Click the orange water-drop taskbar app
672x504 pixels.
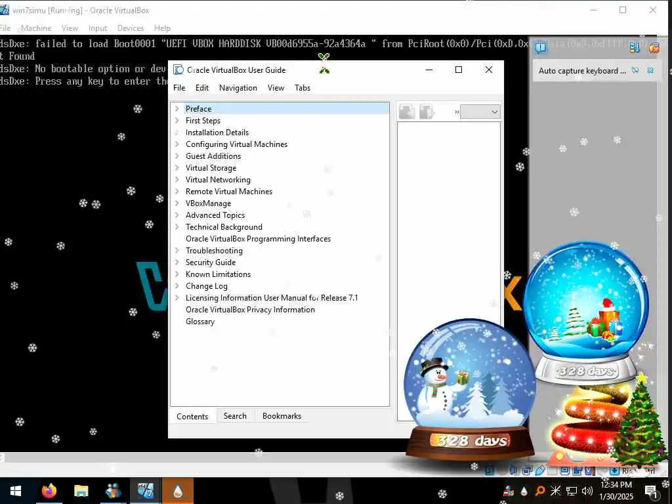pos(178,491)
